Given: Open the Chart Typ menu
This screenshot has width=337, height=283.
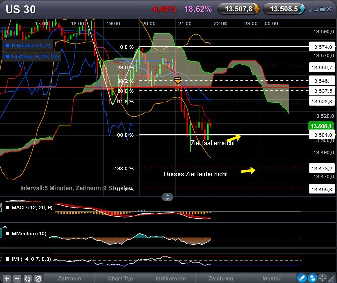Looking at the screenshot, I should pos(121,278).
